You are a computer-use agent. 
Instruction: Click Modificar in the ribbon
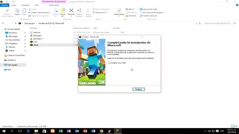(131, 12)
